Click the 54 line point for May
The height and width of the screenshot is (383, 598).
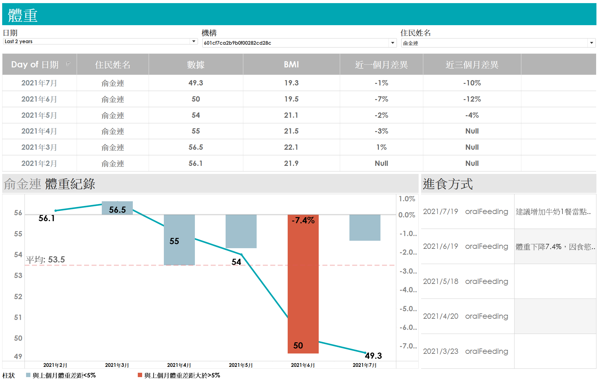[x=241, y=254]
